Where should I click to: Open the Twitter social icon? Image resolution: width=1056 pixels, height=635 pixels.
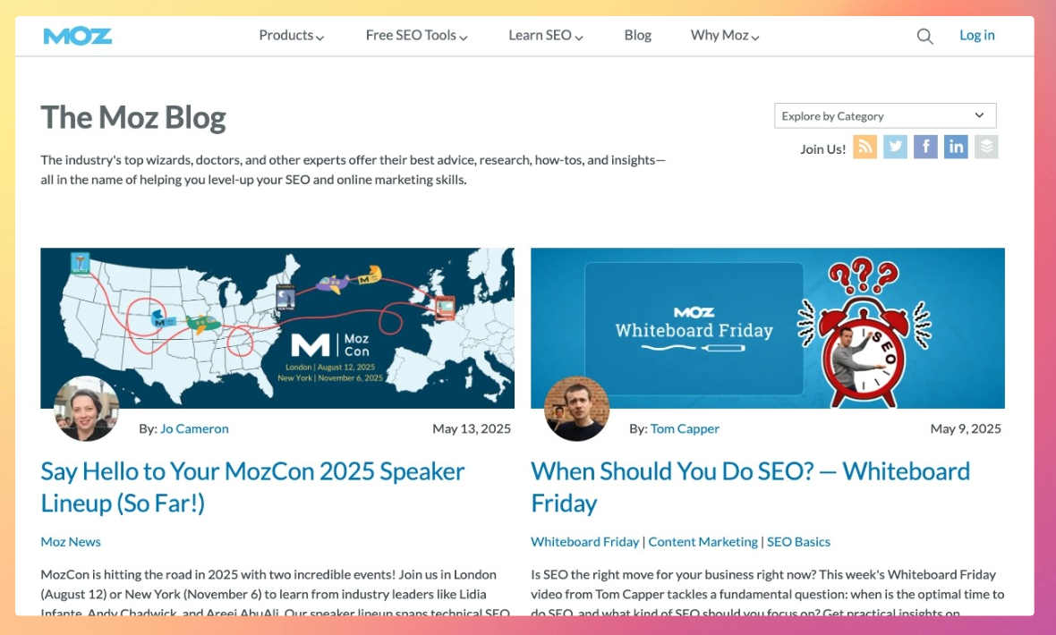click(895, 147)
